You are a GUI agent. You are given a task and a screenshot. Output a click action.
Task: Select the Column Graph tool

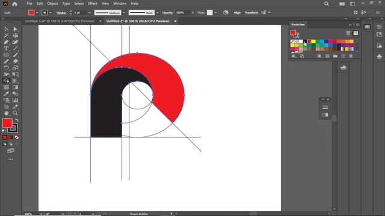15,100
